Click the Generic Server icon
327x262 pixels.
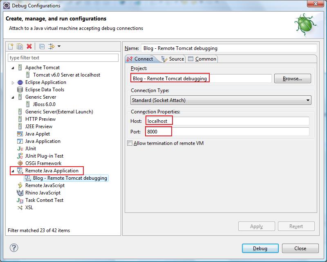click(x=20, y=97)
